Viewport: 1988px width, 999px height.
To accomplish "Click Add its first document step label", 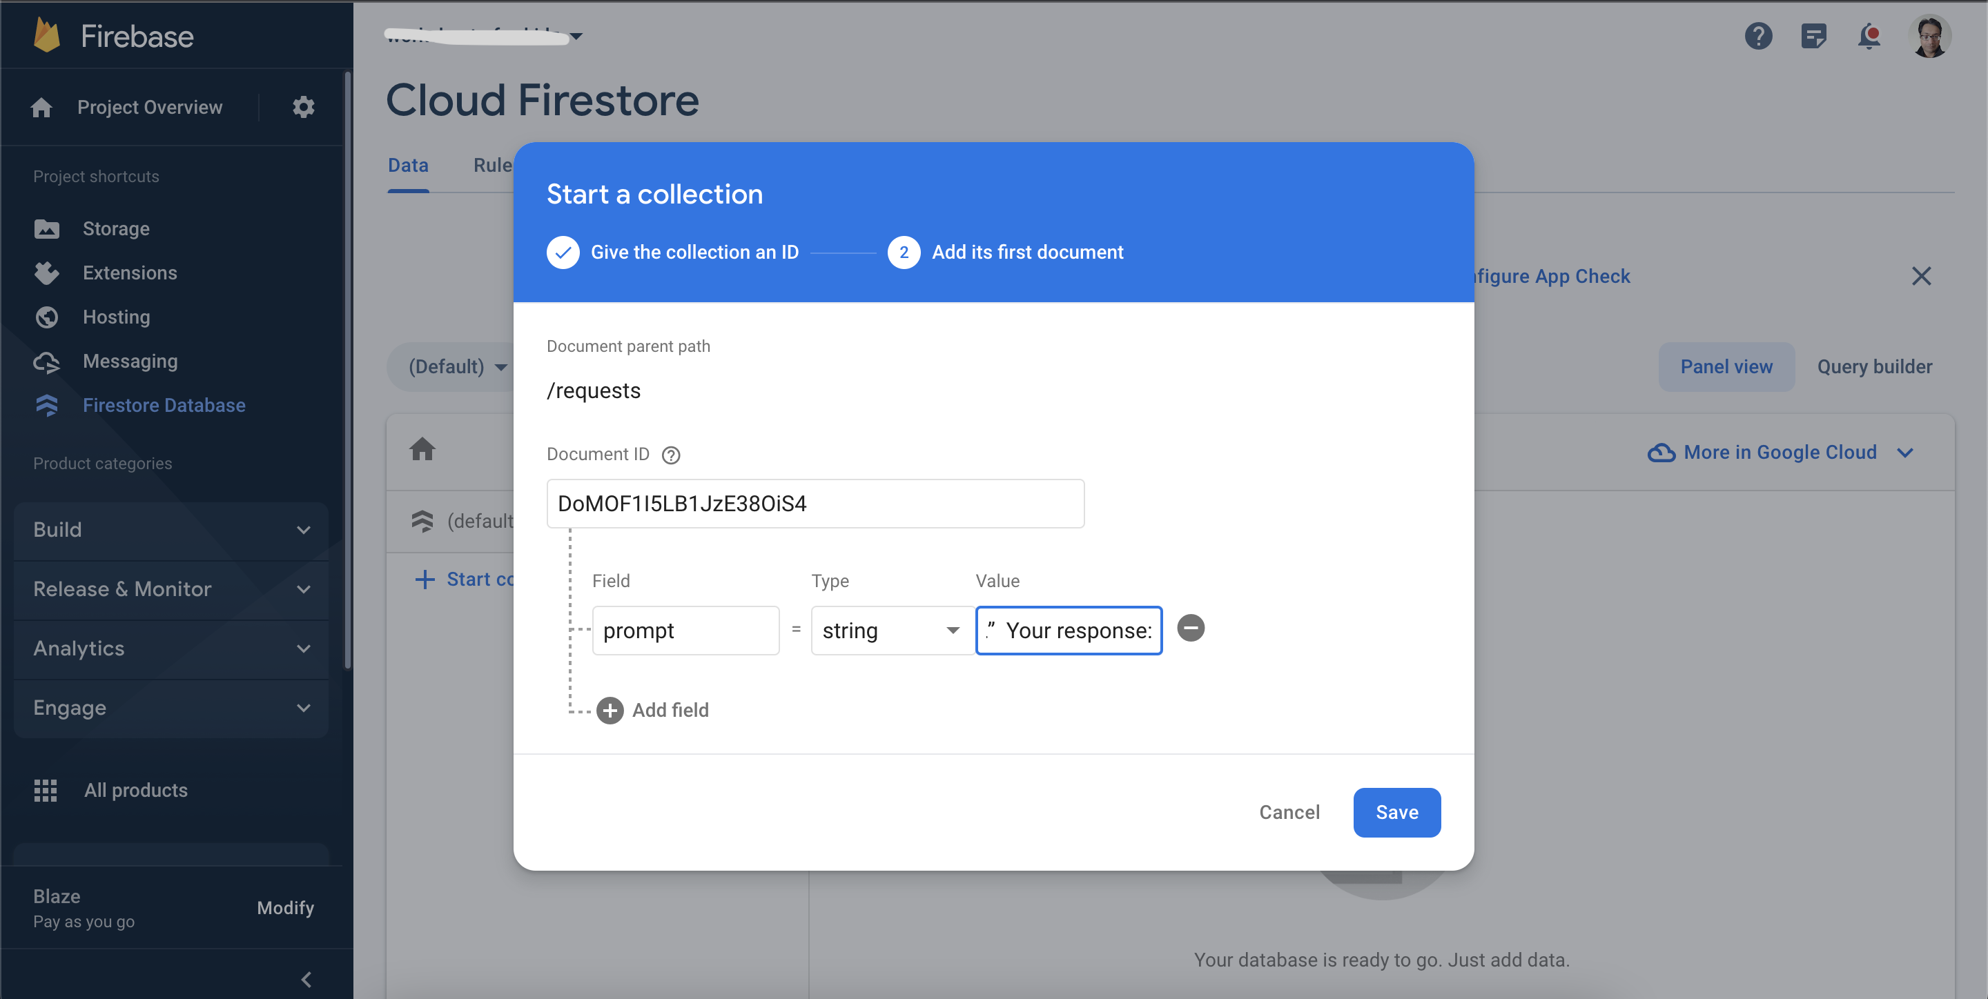I will [x=1027, y=253].
